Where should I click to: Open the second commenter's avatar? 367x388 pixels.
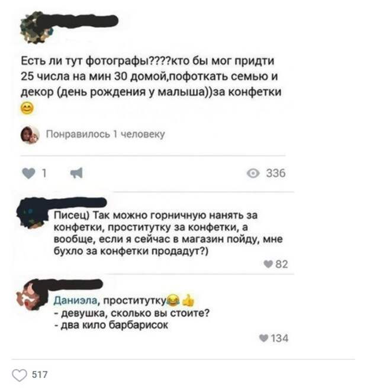coord(31,294)
